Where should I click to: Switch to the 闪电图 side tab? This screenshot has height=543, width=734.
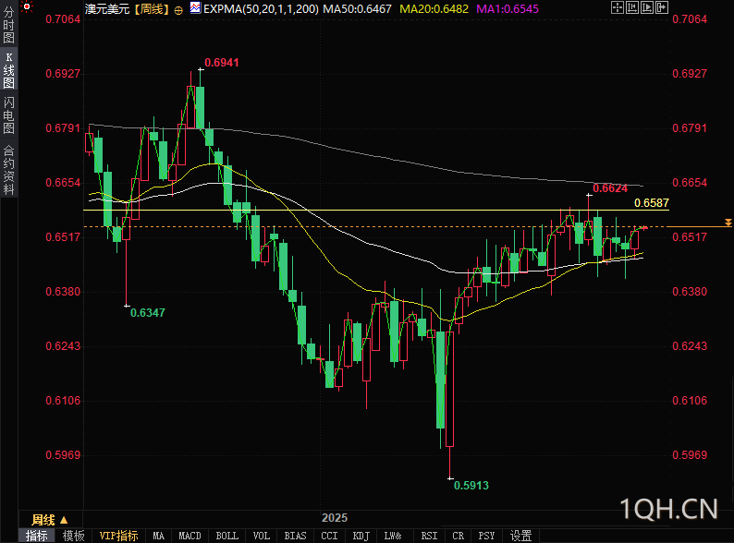pyautogui.click(x=8, y=115)
